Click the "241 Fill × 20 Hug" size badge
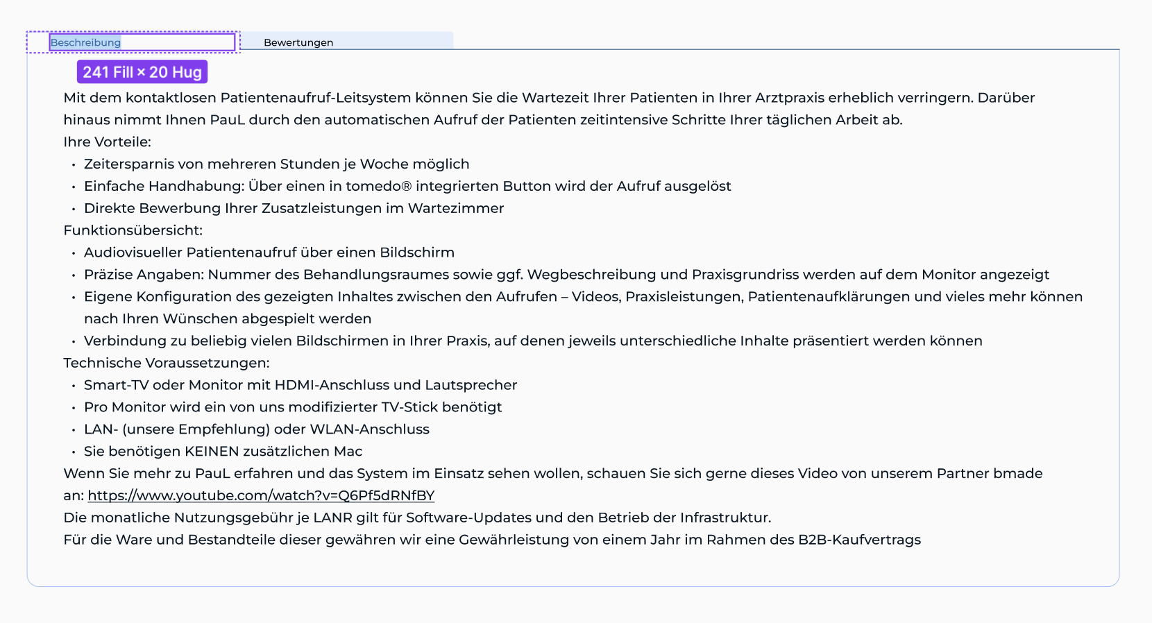1152x623 pixels. (142, 72)
